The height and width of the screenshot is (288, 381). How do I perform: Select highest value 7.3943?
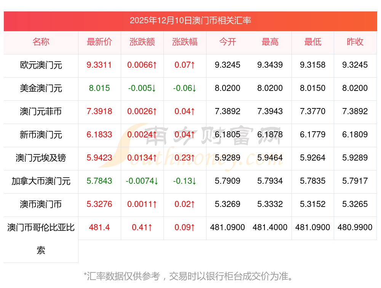pos(270,111)
